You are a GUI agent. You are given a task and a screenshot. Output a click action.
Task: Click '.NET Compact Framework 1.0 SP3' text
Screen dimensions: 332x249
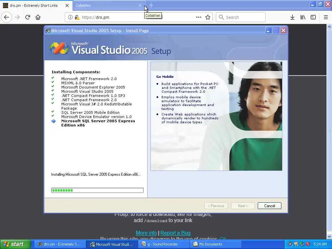tap(93, 96)
